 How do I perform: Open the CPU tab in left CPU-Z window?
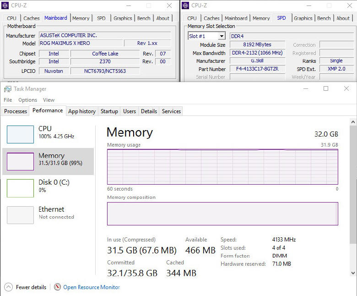(11, 18)
